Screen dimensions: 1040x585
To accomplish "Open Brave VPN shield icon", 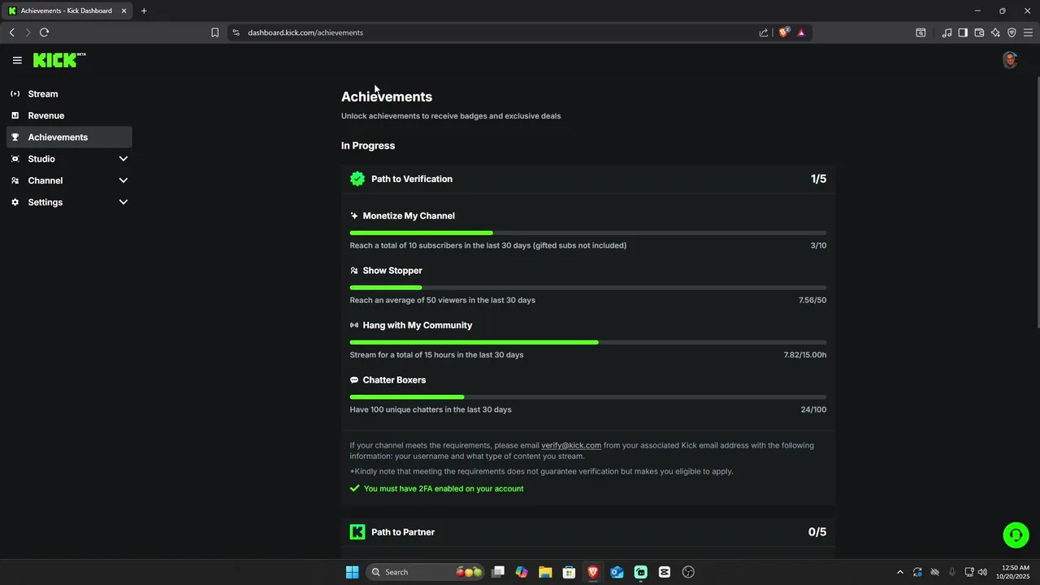I will 1012,32.
